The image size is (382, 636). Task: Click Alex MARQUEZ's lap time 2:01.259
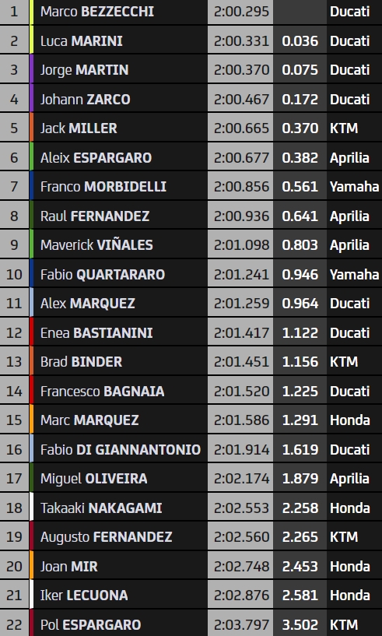241,304
